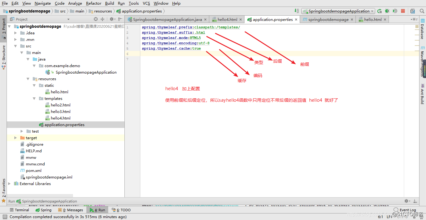
Task: Stop the running application with red square
Action: tap(403, 11)
